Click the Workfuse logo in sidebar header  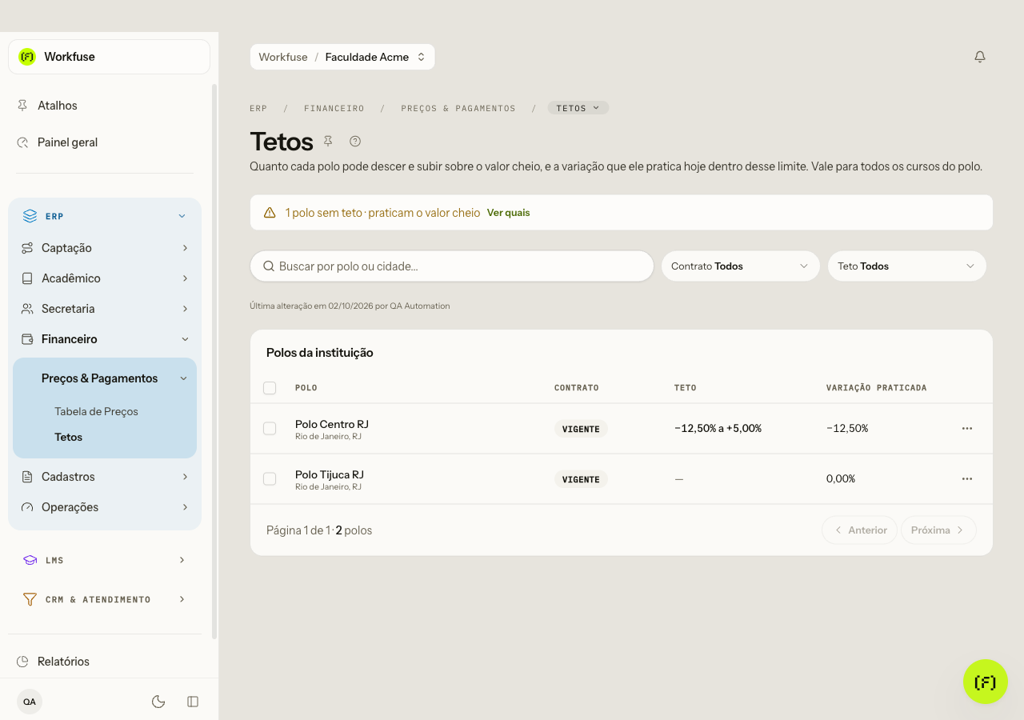pyautogui.click(x=27, y=57)
